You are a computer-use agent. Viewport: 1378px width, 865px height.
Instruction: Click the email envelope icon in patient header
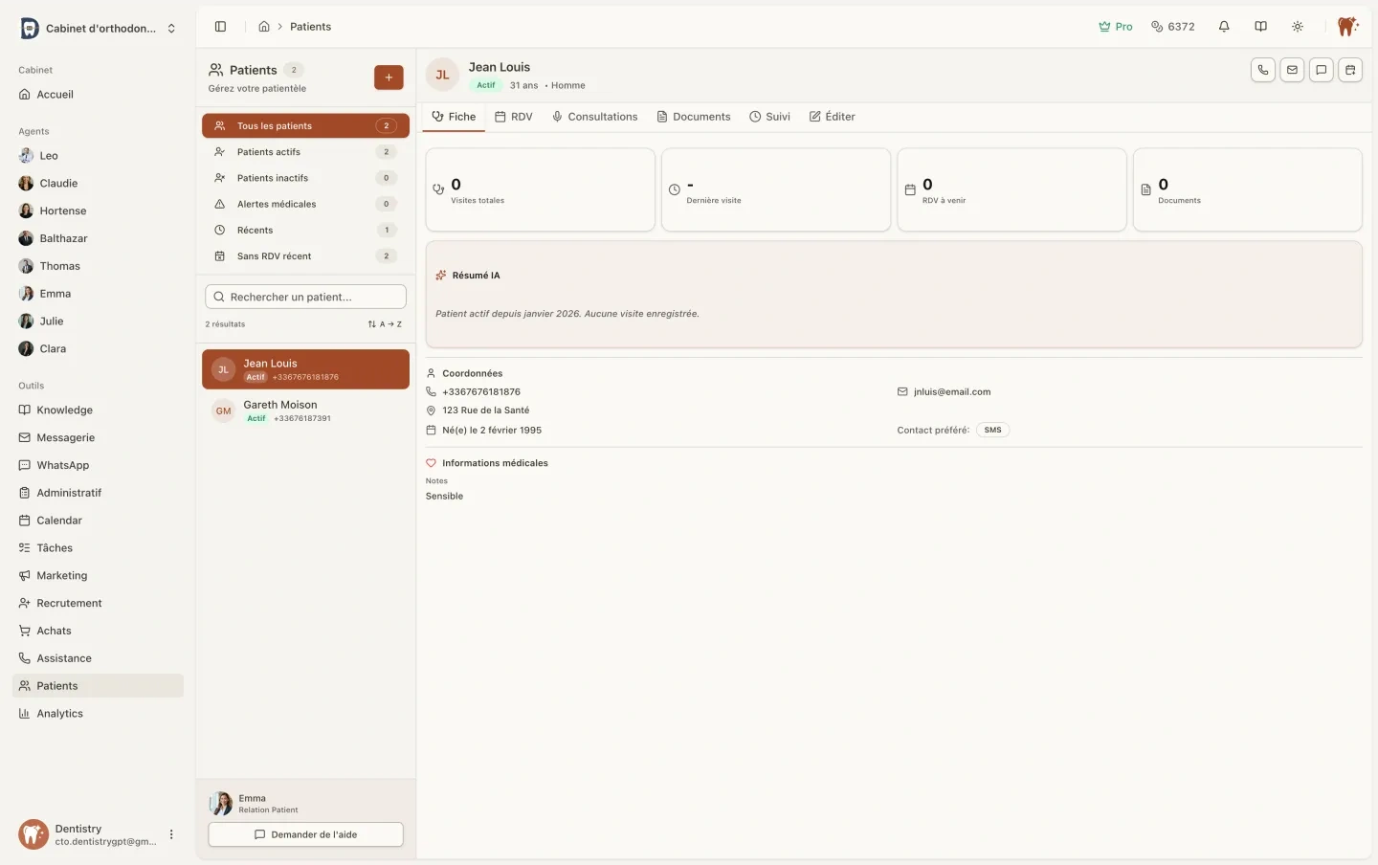(x=1292, y=70)
